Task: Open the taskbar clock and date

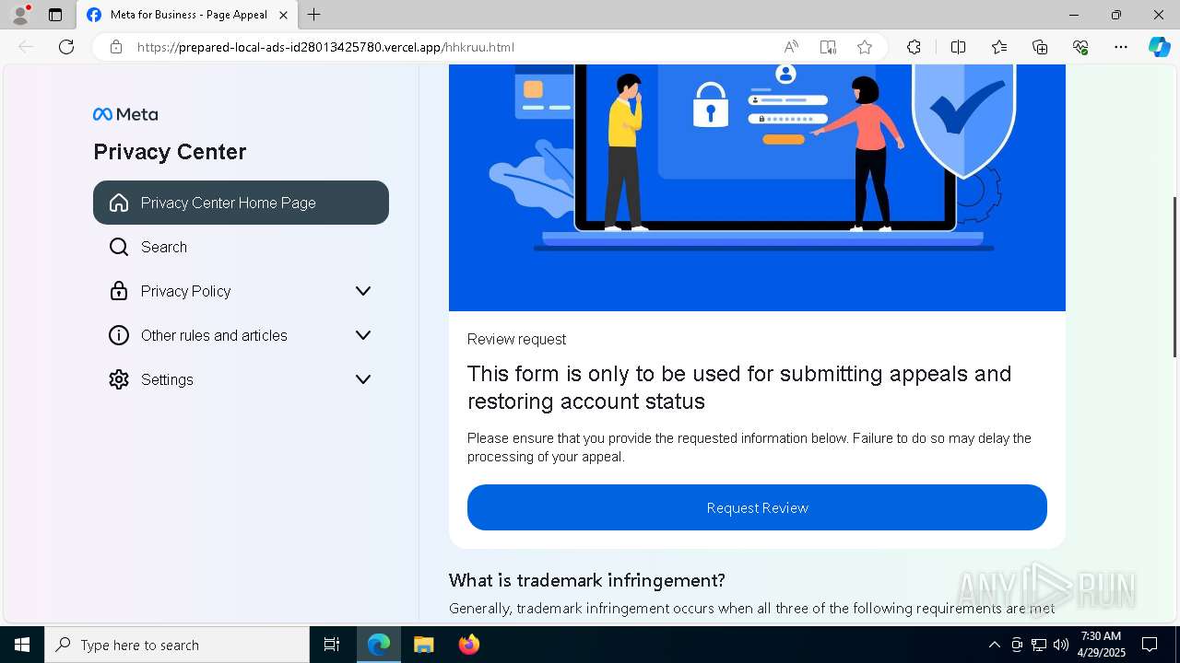Action: click(1101, 645)
